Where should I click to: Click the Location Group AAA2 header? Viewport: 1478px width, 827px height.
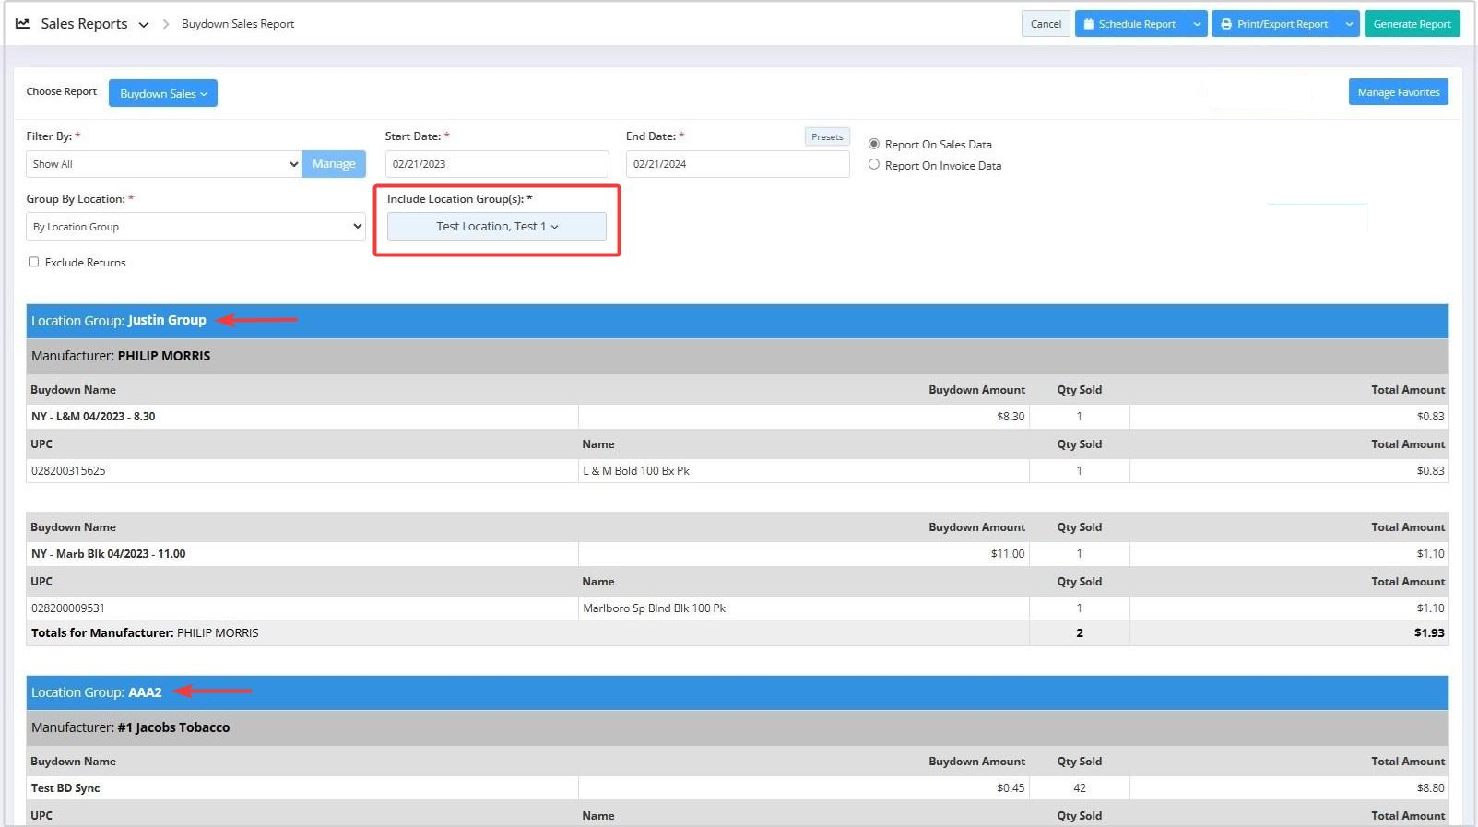tap(737, 692)
